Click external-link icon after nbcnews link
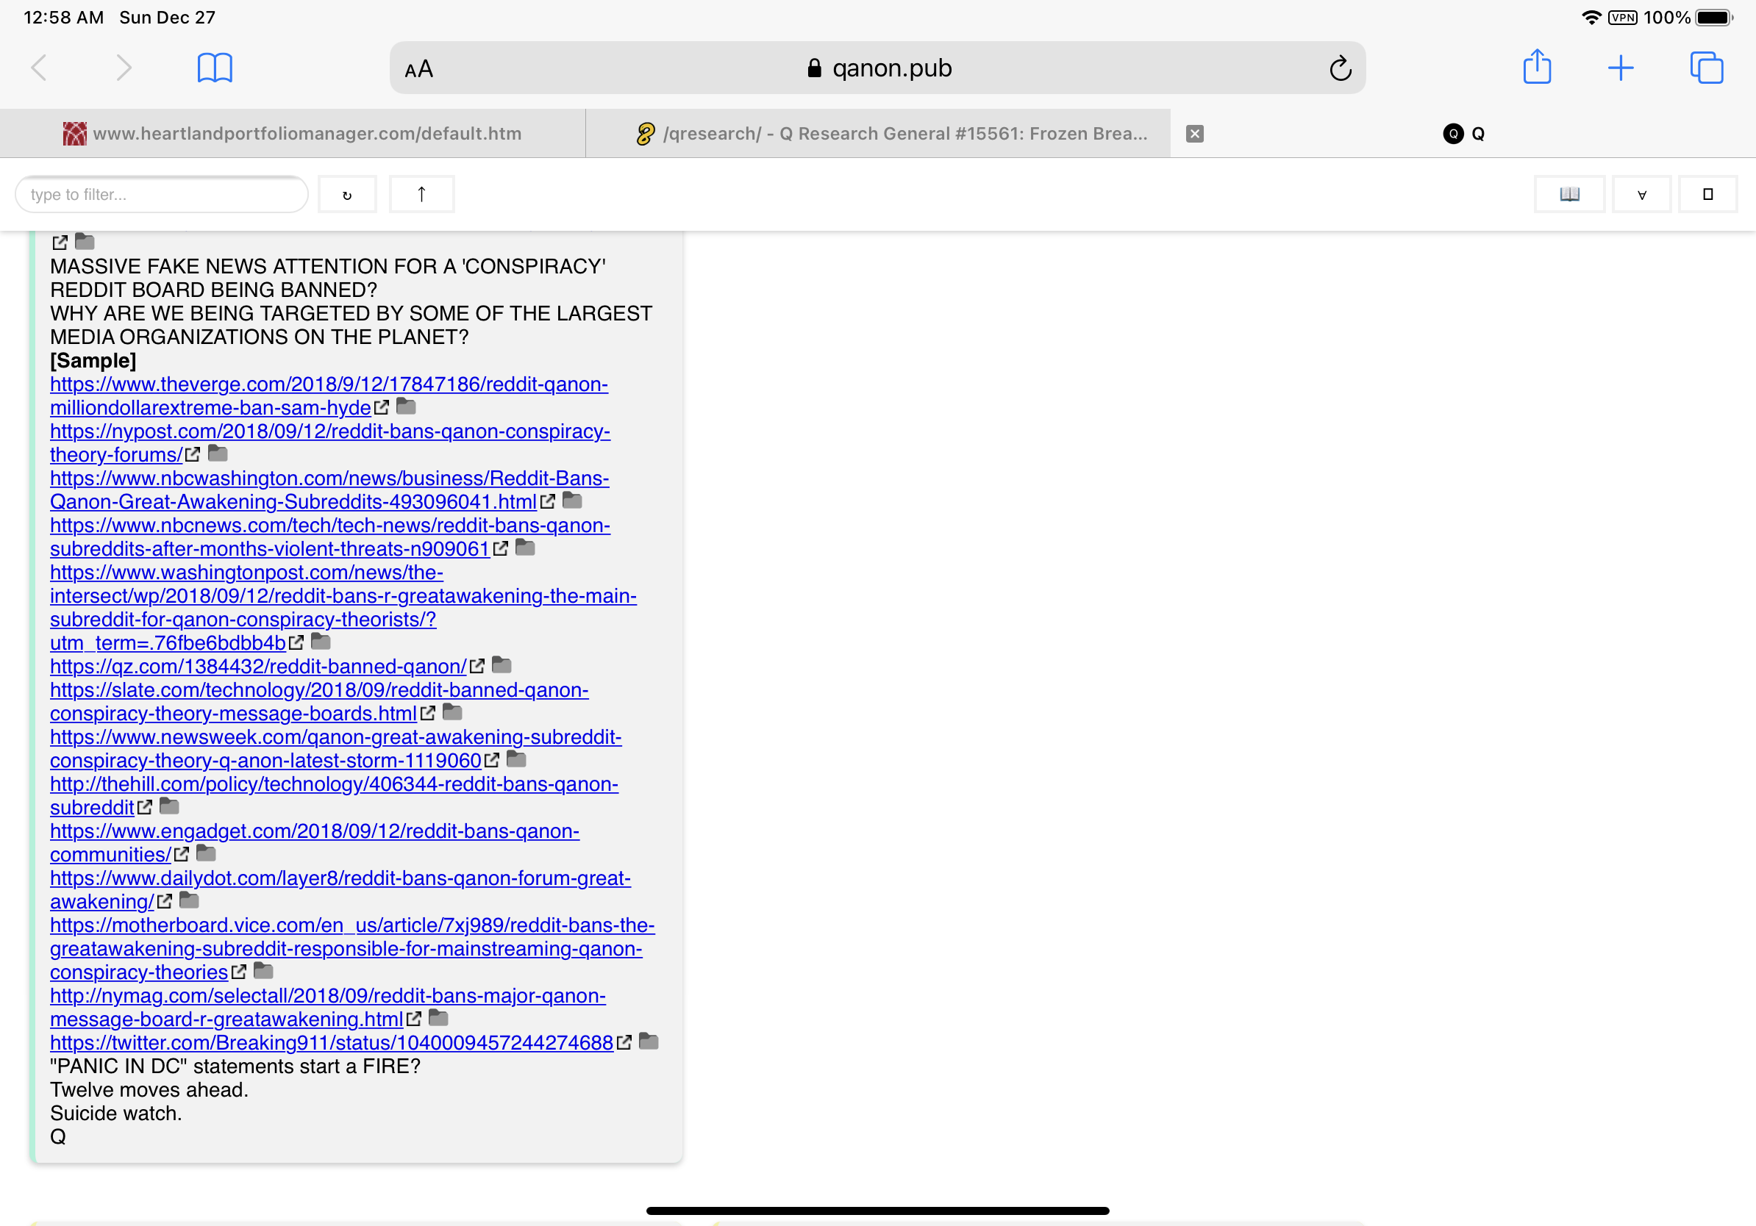Screen dimensions: 1756x1226 tap(500, 549)
